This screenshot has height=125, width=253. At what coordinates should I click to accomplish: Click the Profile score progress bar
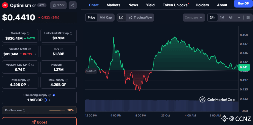click(x=57, y=110)
